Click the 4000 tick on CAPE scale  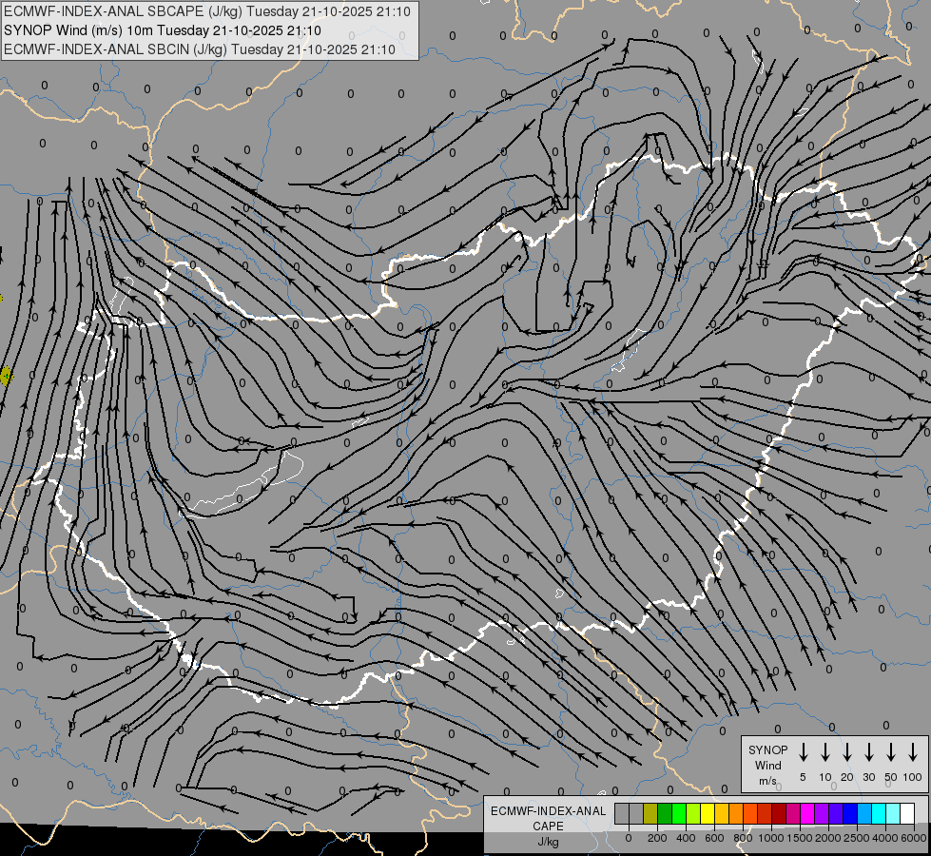884,838
